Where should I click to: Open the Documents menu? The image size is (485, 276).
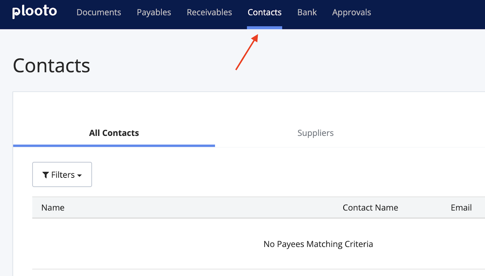[x=99, y=12]
